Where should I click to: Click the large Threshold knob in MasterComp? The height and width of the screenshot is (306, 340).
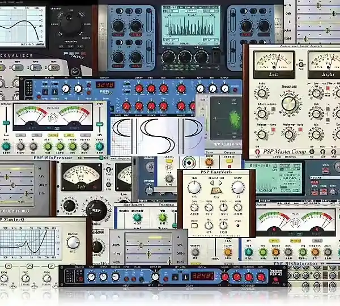(x=289, y=104)
